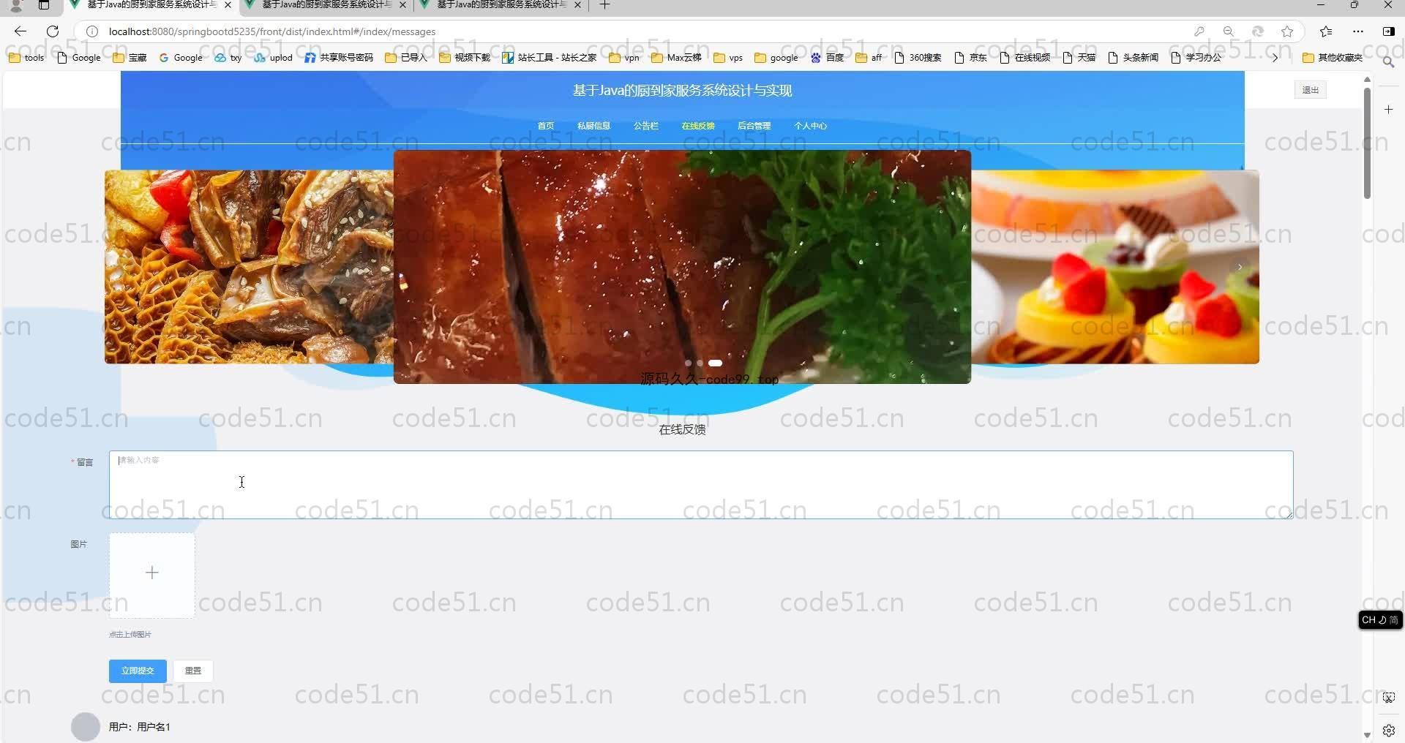This screenshot has height=743, width=1405.
Task: Open the Max云梯 bookmarks folder
Action: [x=676, y=58]
